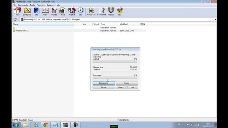
Task: Open File Explorer from the taskbar
Action: [x=26, y=125]
